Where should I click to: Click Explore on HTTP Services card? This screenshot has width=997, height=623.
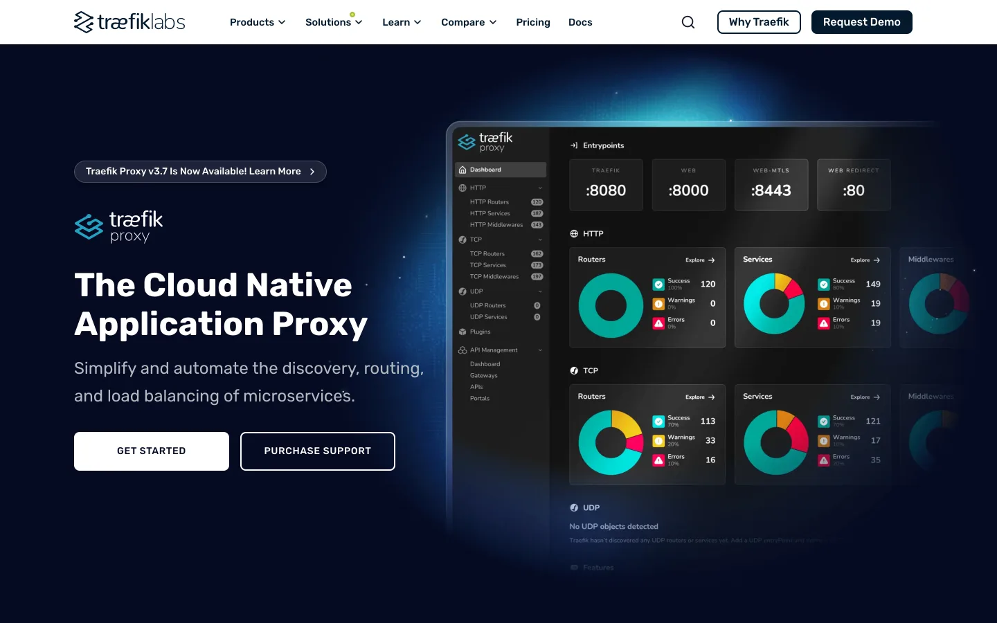(x=865, y=260)
